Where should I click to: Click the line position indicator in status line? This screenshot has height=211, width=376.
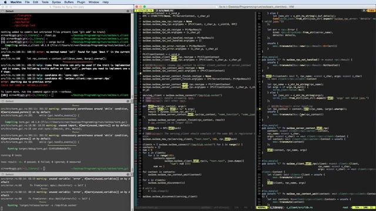pos(363,207)
